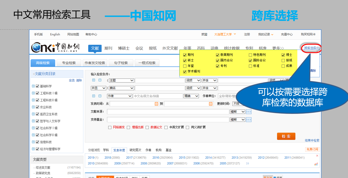The height and width of the screenshot is (178, 348).
Task: Click 支持基金 input field
Action: tap(168, 120)
